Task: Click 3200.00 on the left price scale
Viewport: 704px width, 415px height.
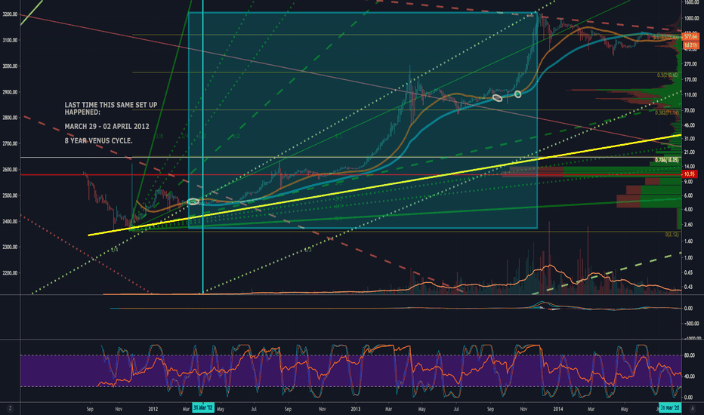Action: [10, 14]
